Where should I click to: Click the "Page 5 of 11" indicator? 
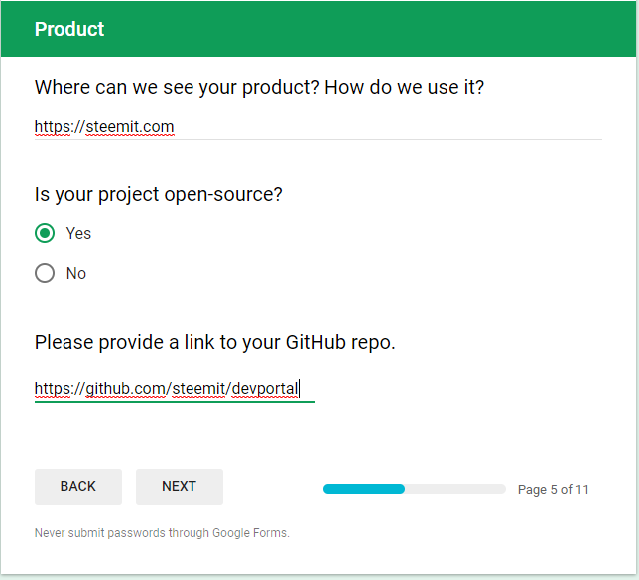[x=554, y=489]
